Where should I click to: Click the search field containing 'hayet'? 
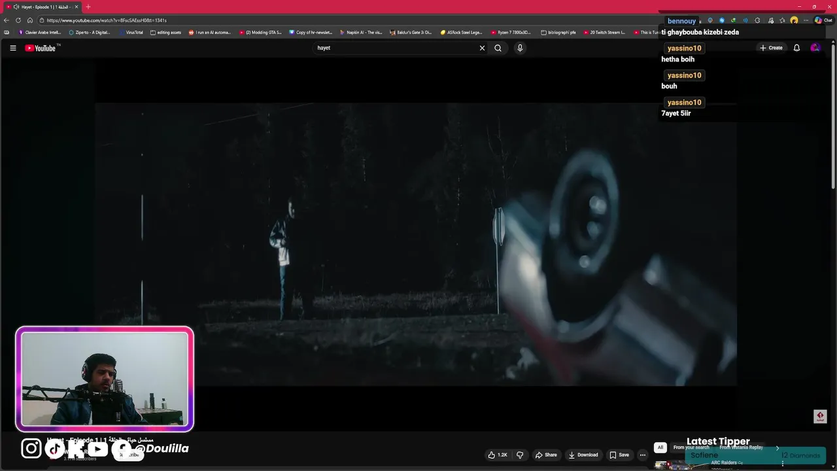coord(396,48)
